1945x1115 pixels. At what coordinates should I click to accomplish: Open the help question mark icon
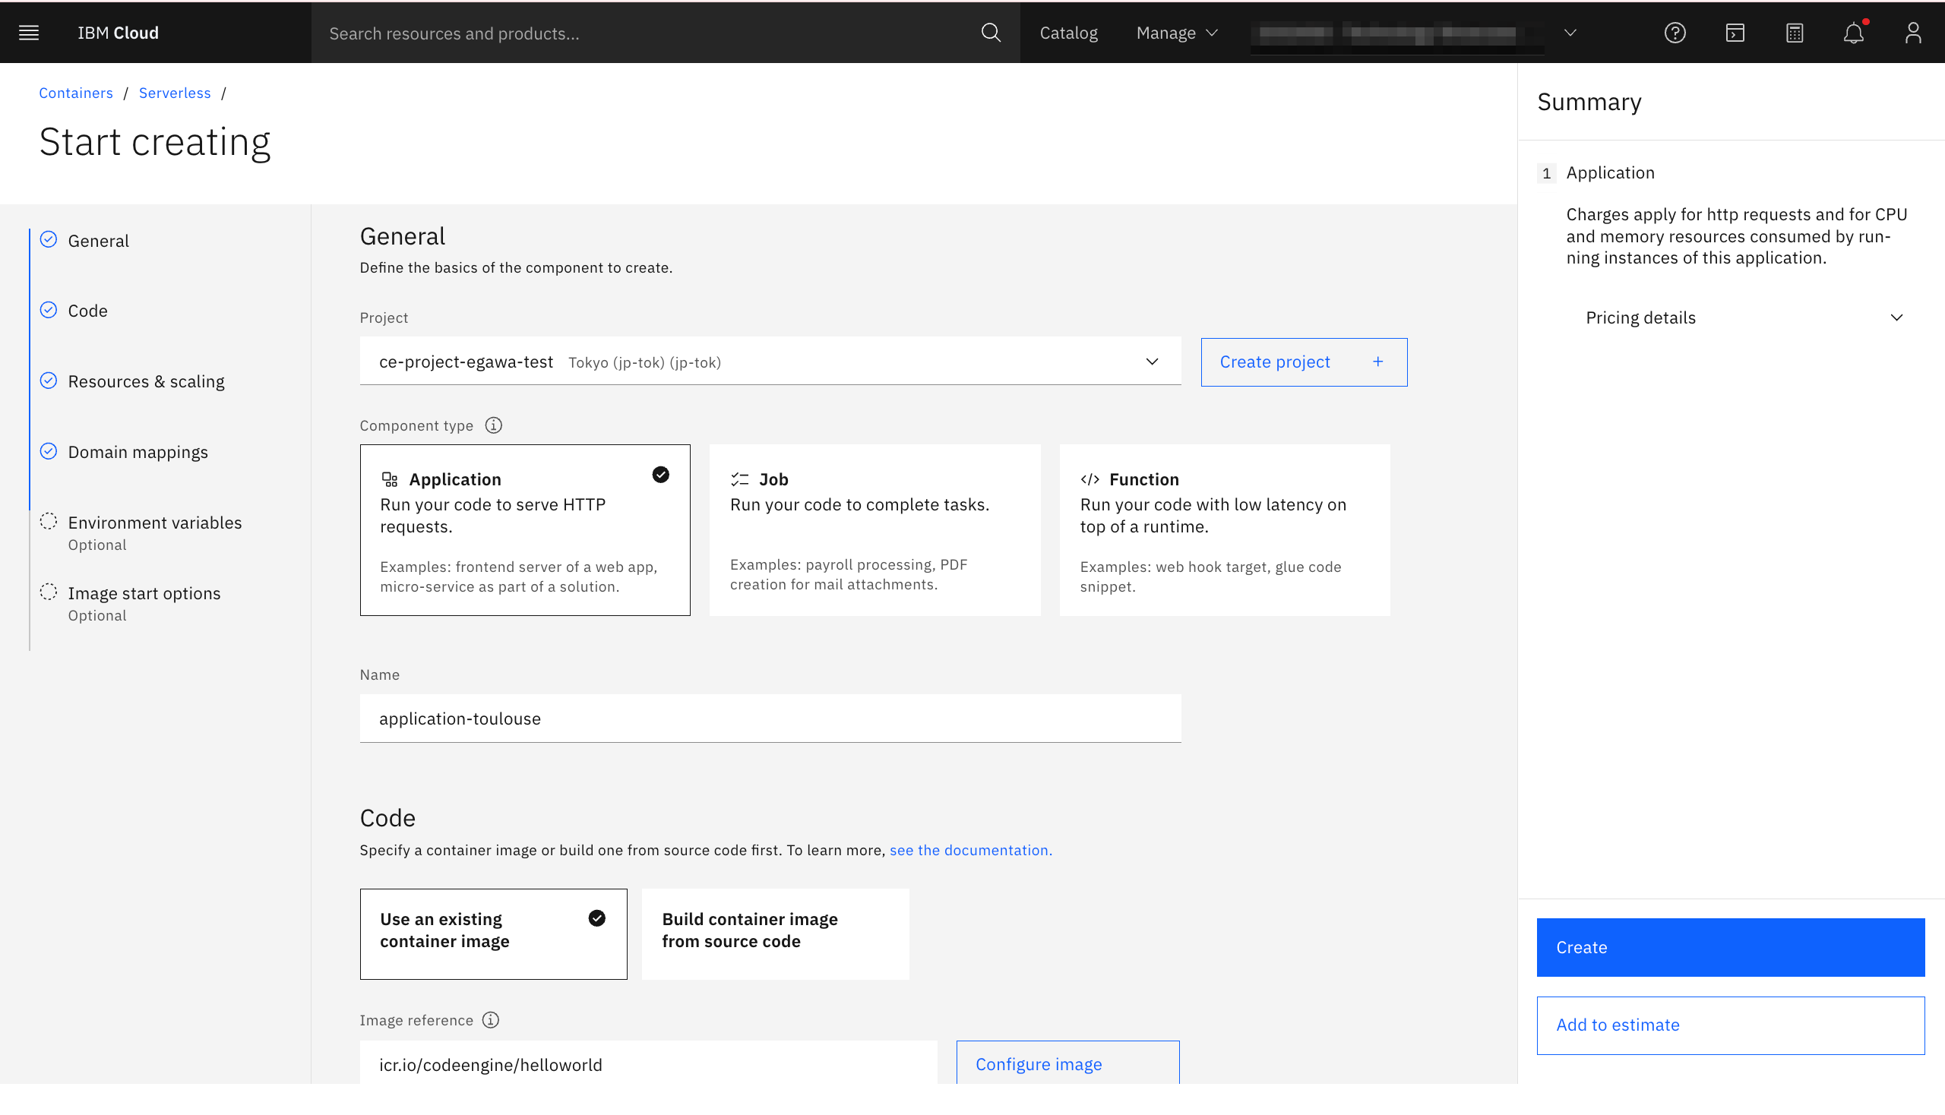pyautogui.click(x=1675, y=33)
